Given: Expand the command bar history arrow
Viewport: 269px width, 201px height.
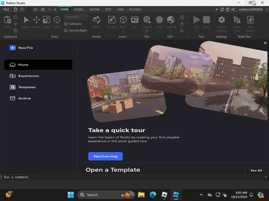Looking at the screenshot, I should point(266,177).
